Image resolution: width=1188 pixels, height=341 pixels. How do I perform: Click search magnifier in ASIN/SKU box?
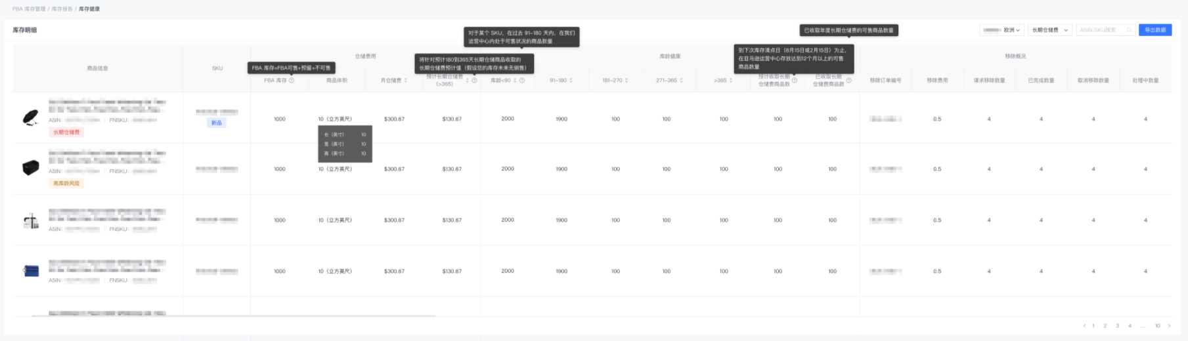tap(1129, 30)
